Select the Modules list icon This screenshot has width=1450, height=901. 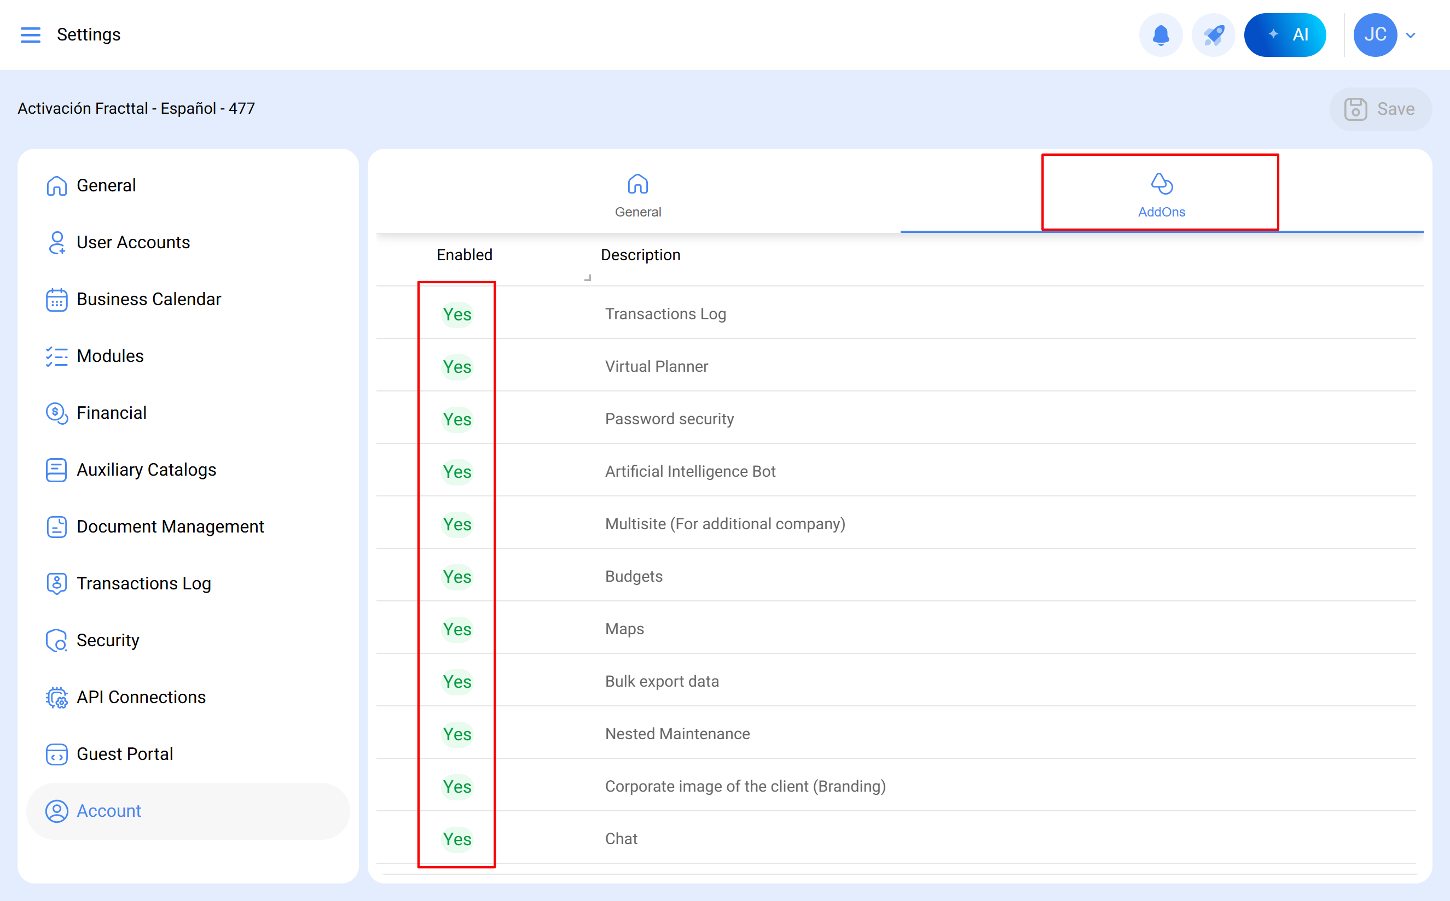(57, 356)
